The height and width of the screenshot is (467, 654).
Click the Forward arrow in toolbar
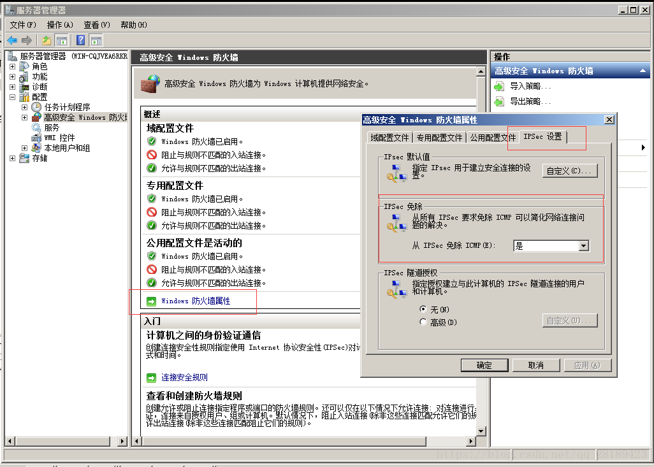pos(27,40)
